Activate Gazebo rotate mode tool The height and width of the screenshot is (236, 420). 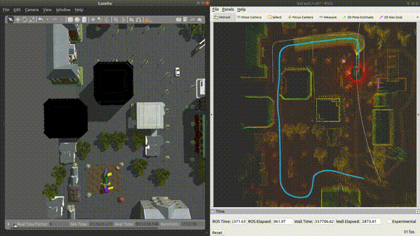pos(25,20)
